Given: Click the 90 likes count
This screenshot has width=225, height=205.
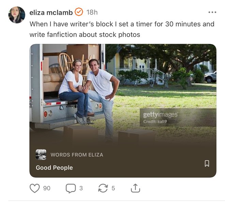Looking at the screenshot, I should tap(47, 188).
